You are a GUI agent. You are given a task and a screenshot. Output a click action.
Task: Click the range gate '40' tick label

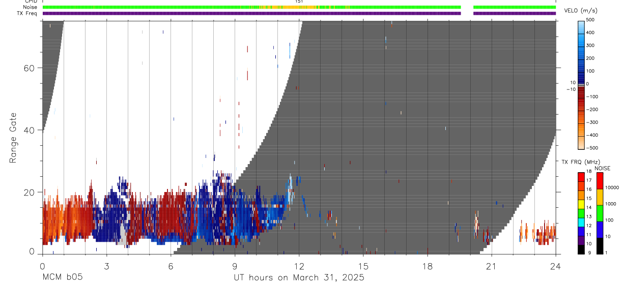(x=28, y=130)
